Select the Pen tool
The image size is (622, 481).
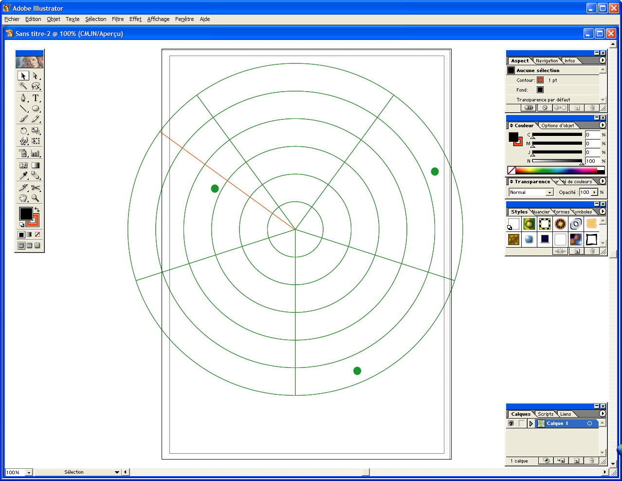point(23,97)
